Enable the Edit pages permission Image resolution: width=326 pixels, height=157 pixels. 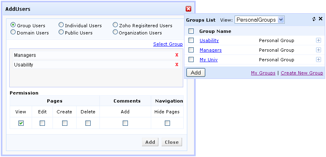point(42,123)
